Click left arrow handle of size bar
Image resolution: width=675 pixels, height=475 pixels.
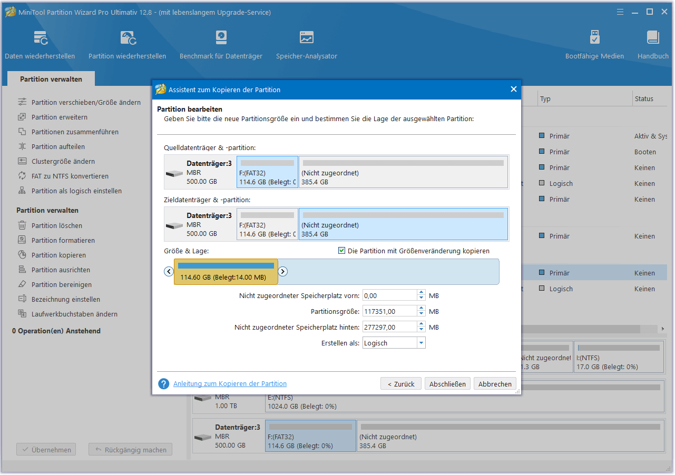169,272
